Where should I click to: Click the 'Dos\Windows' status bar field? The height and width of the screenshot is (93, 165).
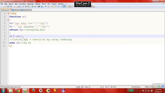[136, 87]
